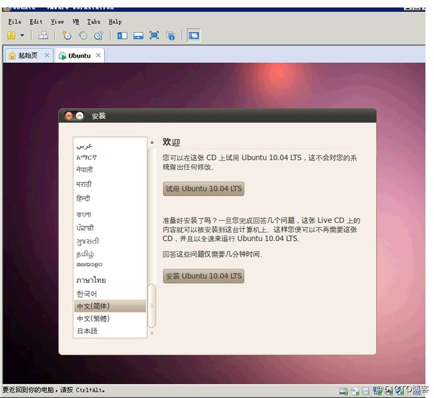Open the View menu

[x=57, y=21]
